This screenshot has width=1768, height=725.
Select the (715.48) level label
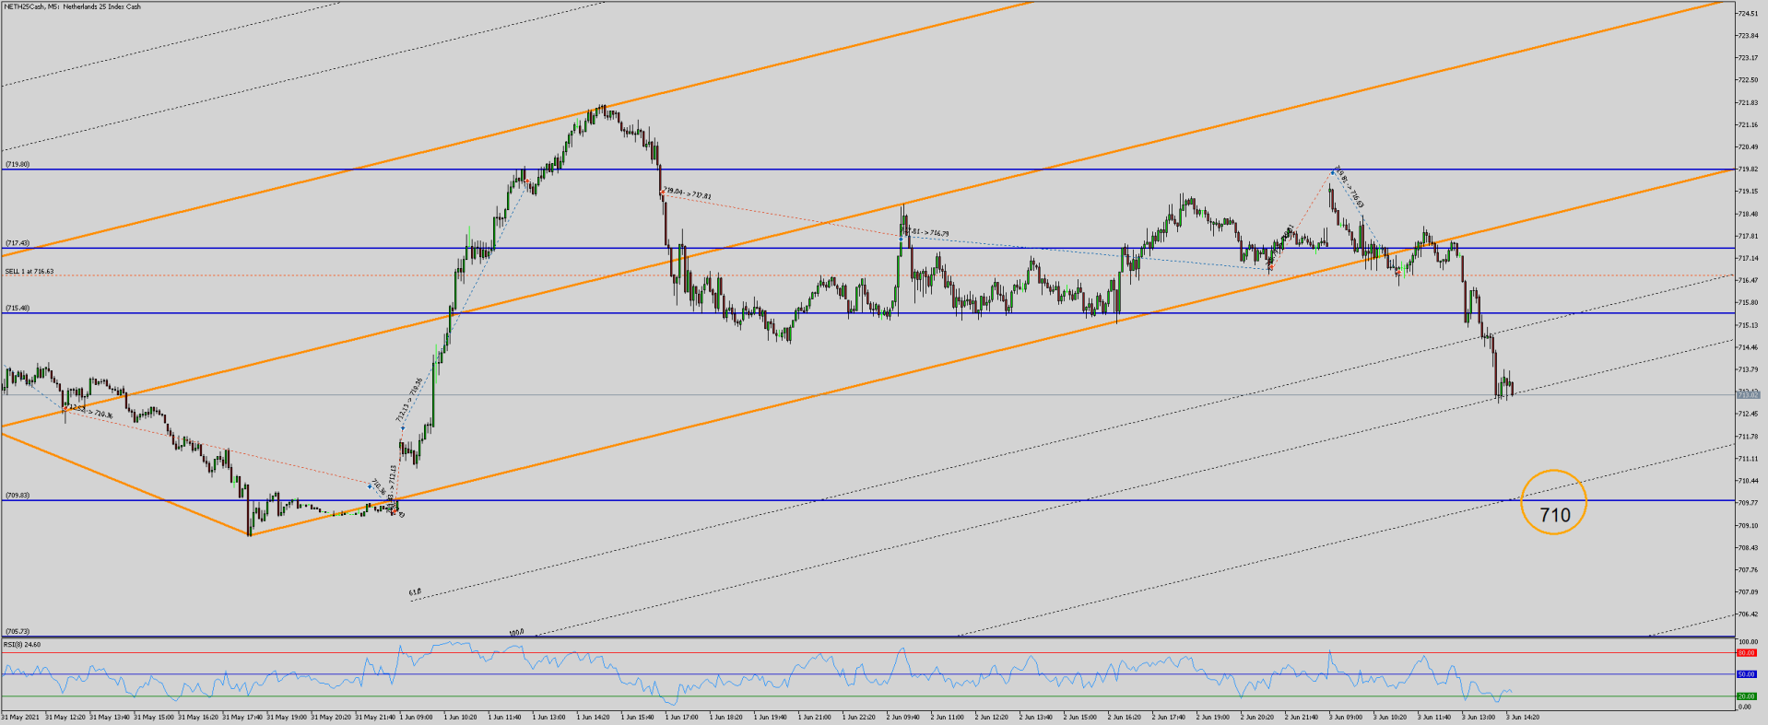click(x=18, y=308)
